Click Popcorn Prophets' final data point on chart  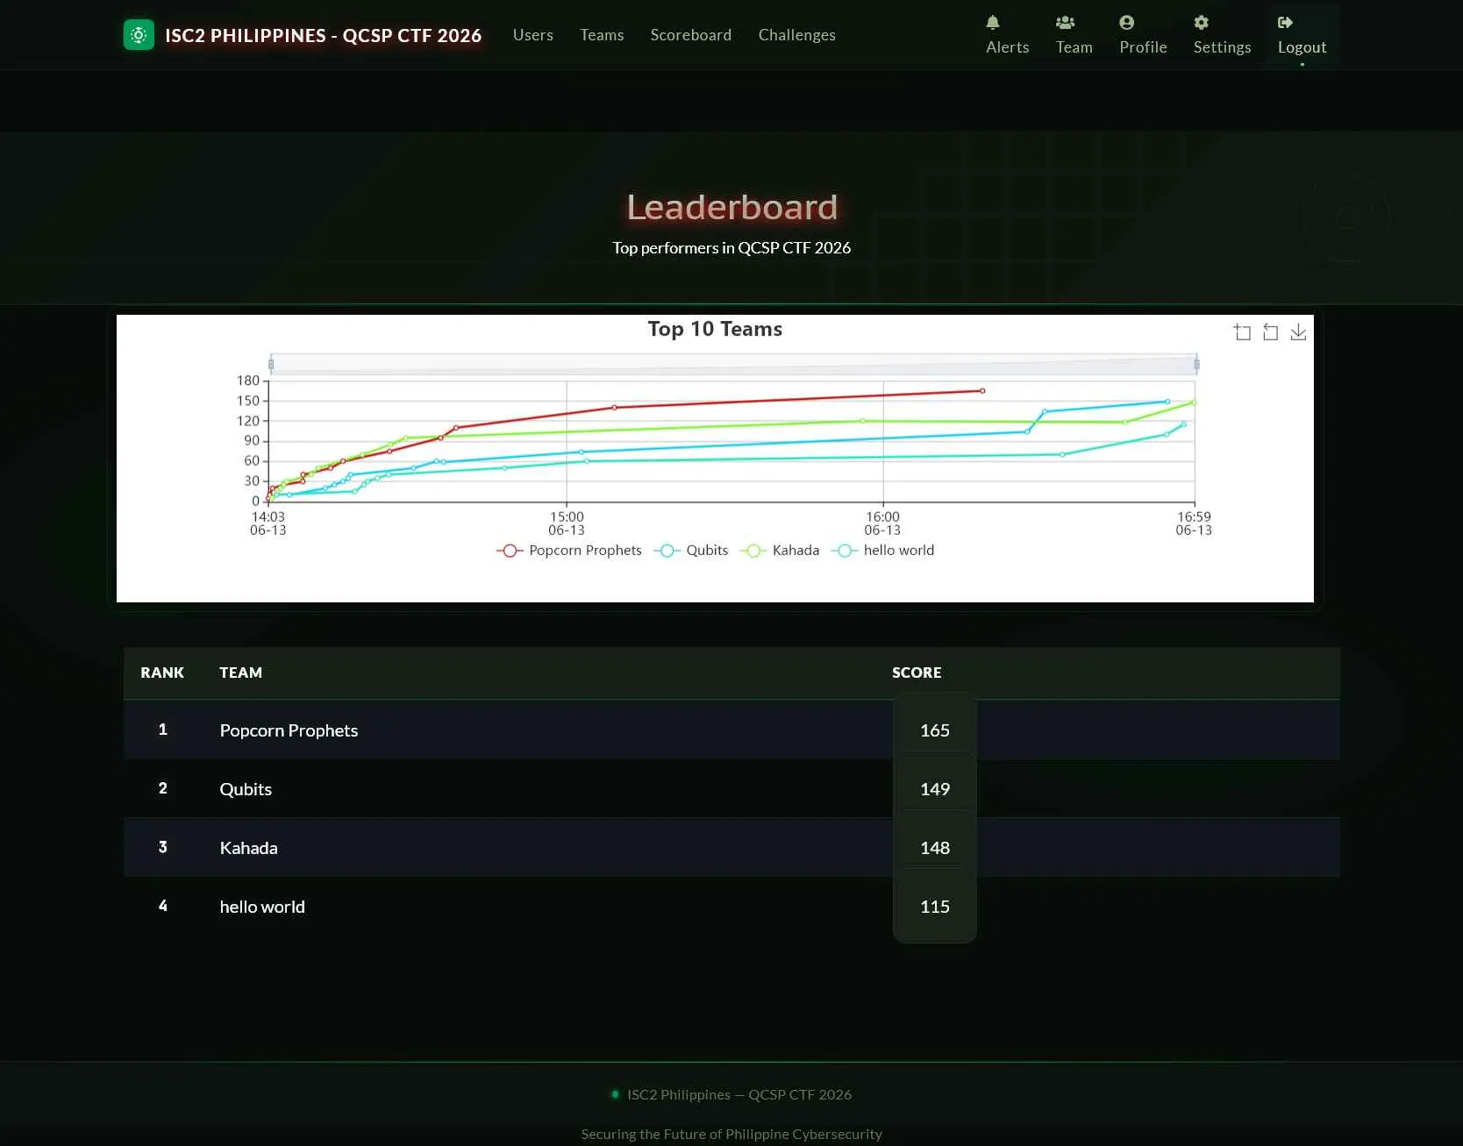point(982,391)
